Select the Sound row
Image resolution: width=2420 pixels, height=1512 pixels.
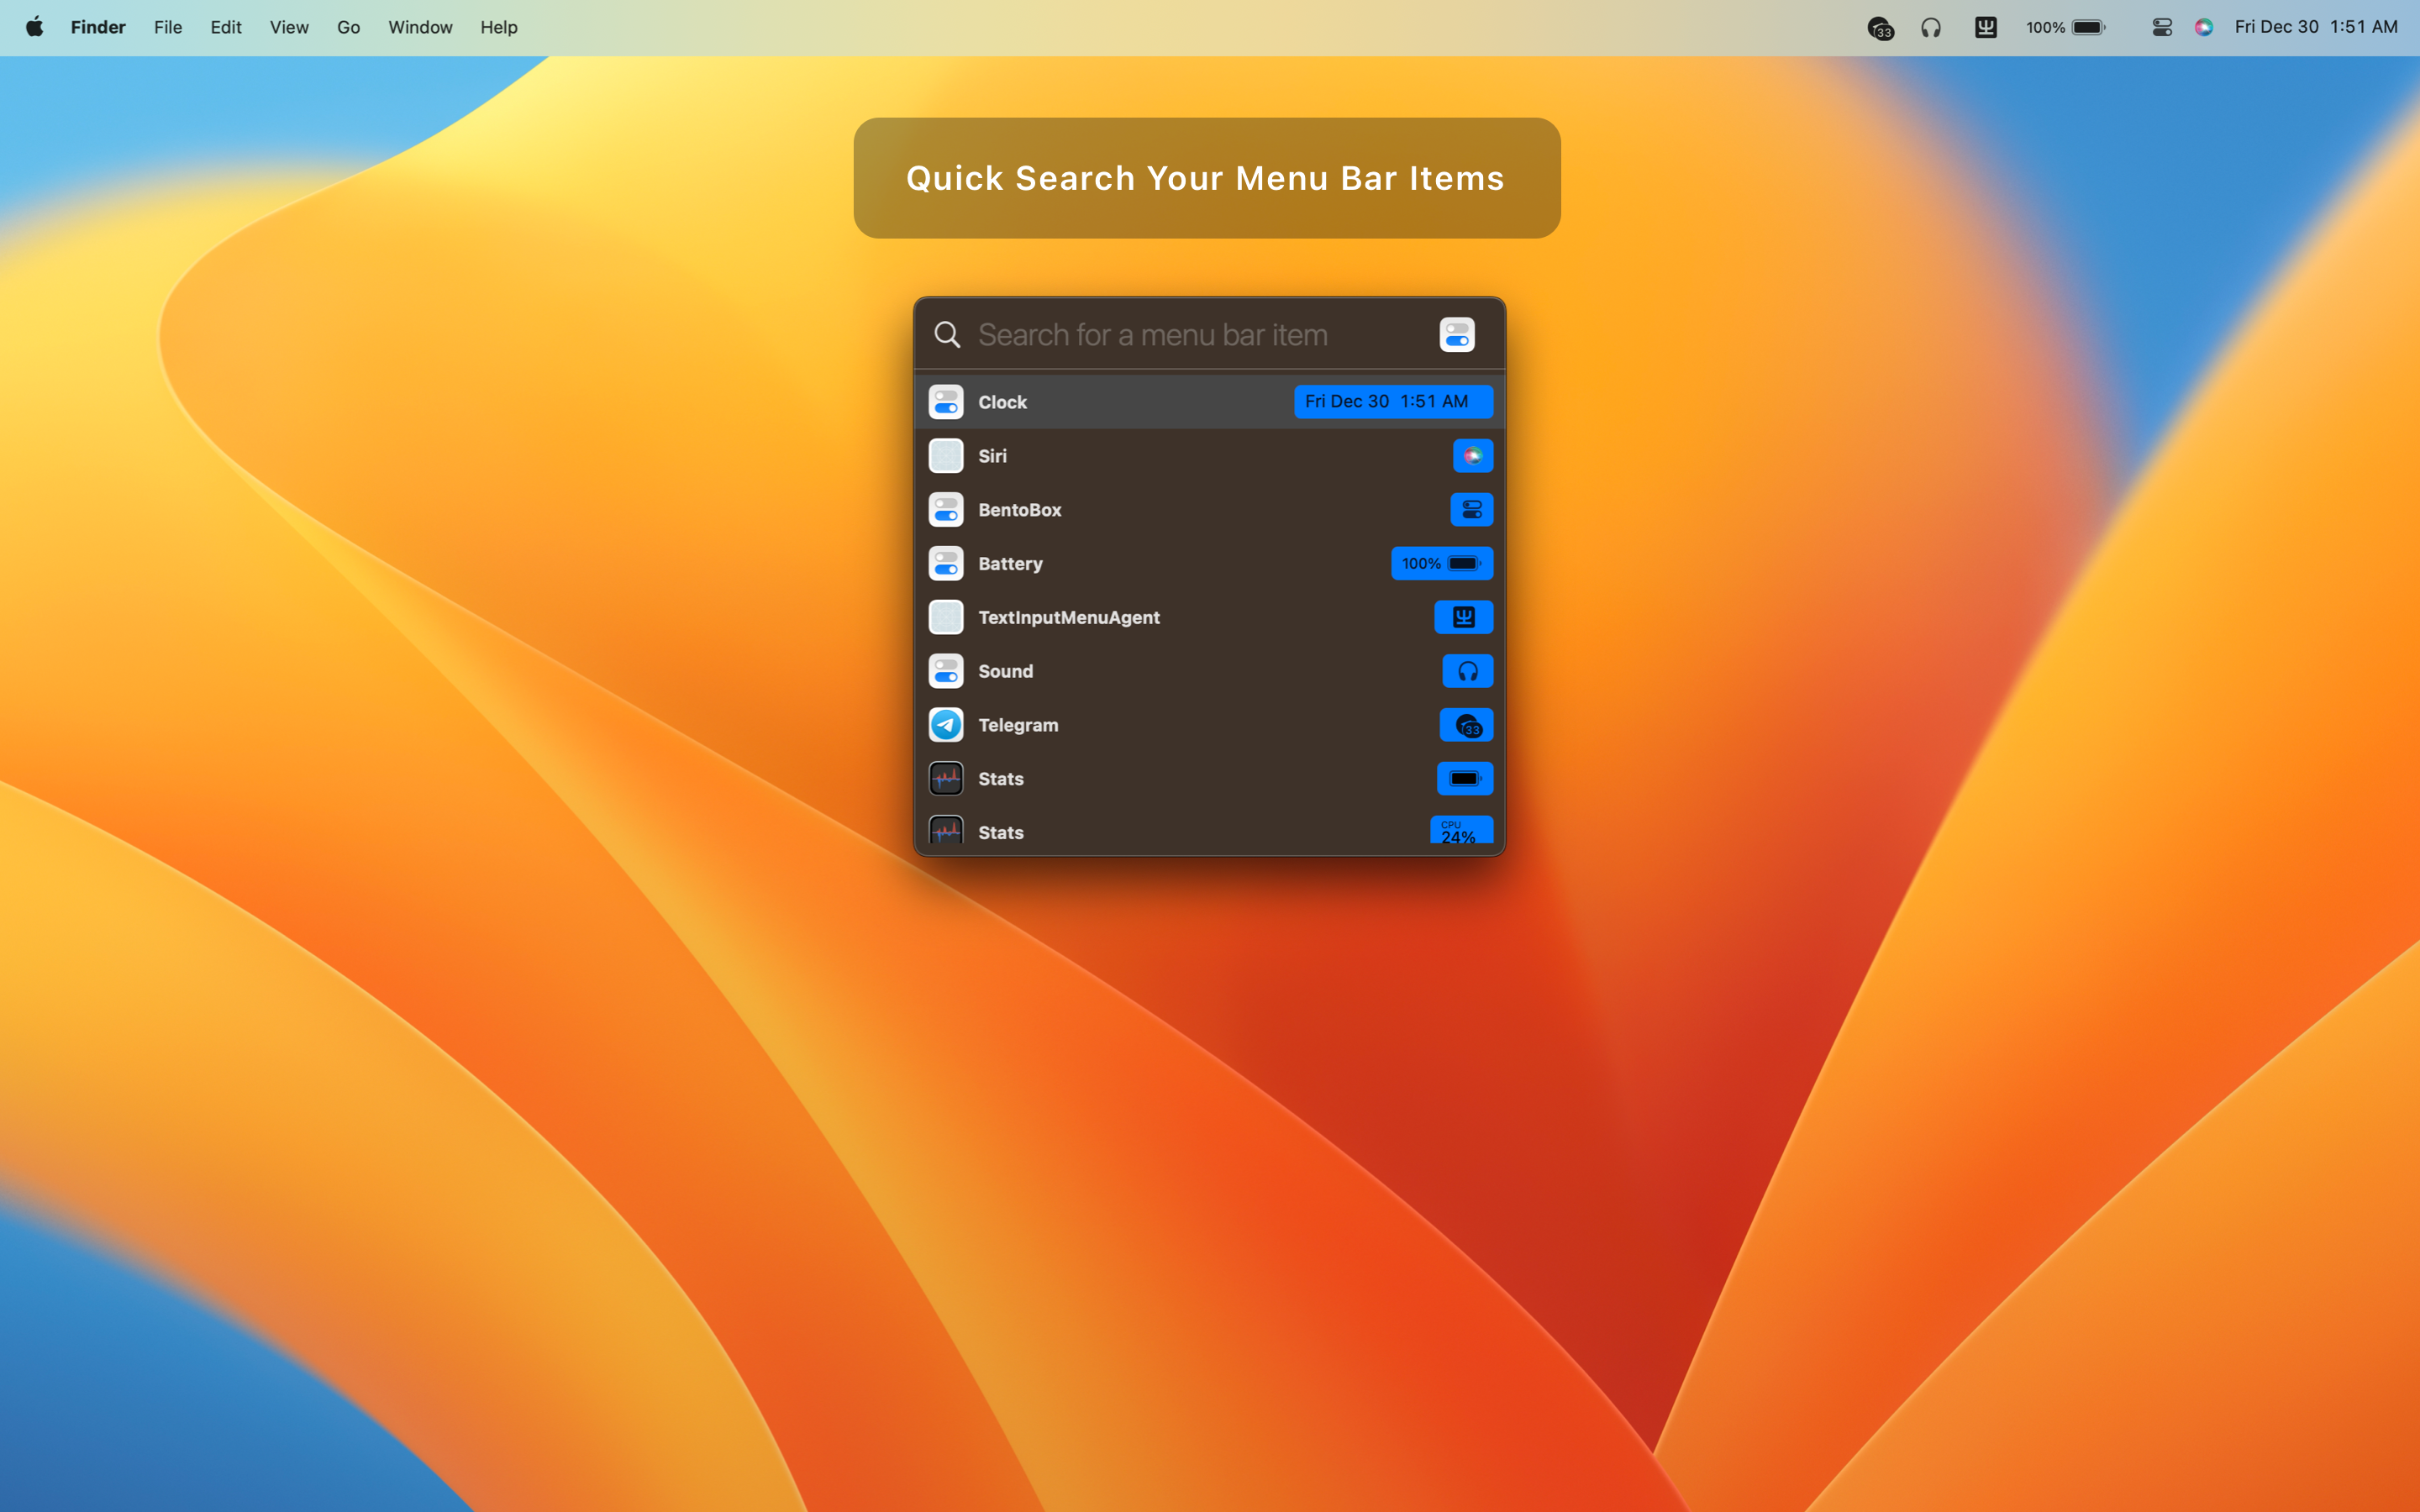click(x=1209, y=672)
